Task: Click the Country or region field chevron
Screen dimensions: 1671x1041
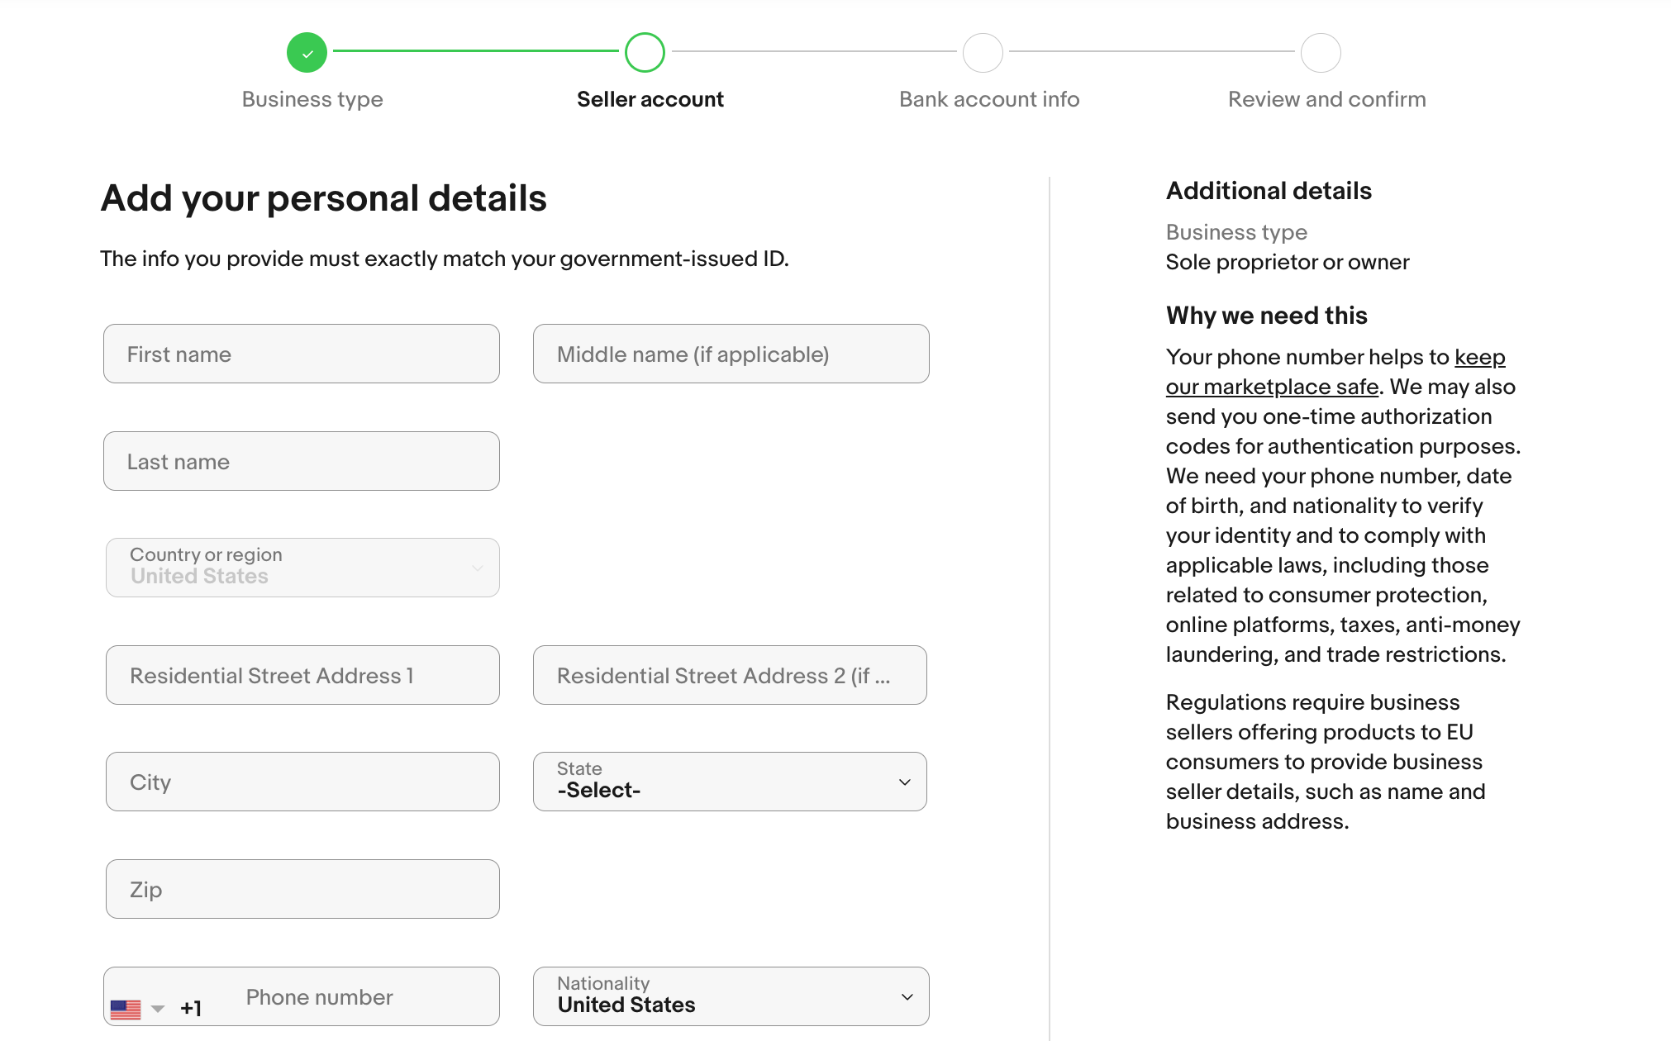Action: coord(477,568)
